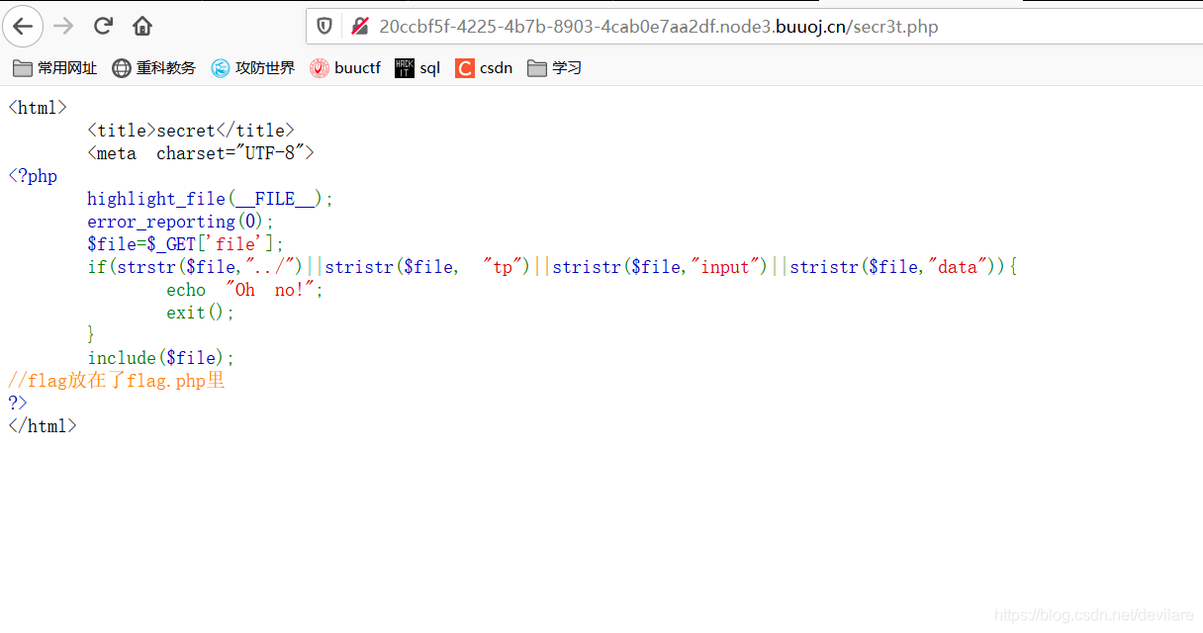This screenshot has height=633, width=1203.
Task: Click the include($file) line
Action: tap(161, 358)
